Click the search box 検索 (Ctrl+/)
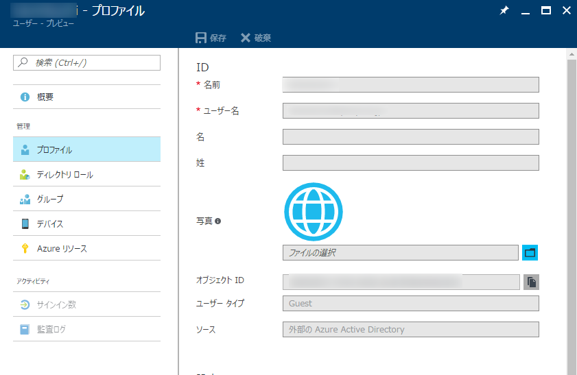Image resolution: width=577 pixels, height=375 pixels. point(86,62)
